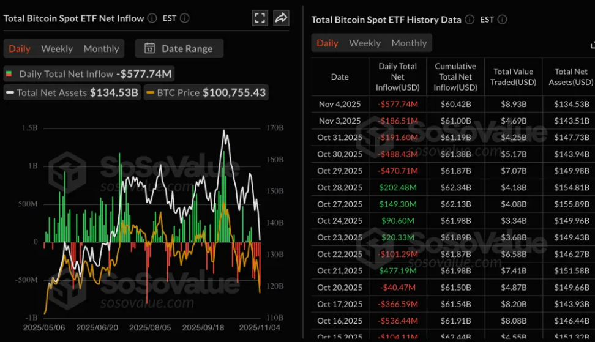Viewport: 595px width, 342px height.
Task: Click info icon next to chart EST label
Action: 185,18
